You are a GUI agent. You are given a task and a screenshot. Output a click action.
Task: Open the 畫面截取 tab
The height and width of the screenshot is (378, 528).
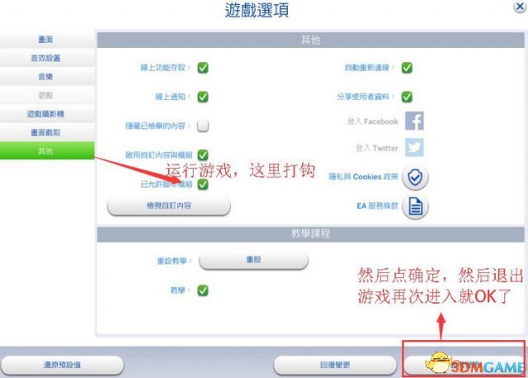pyautogui.click(x=47, y=132)
